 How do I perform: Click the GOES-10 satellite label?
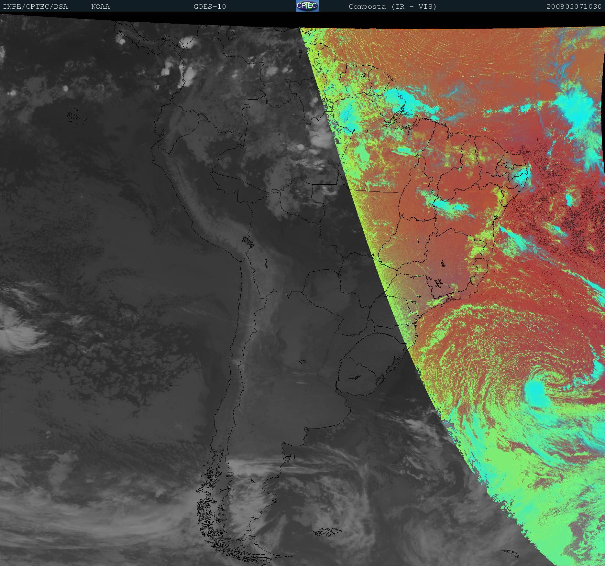(x=210, y=7)
